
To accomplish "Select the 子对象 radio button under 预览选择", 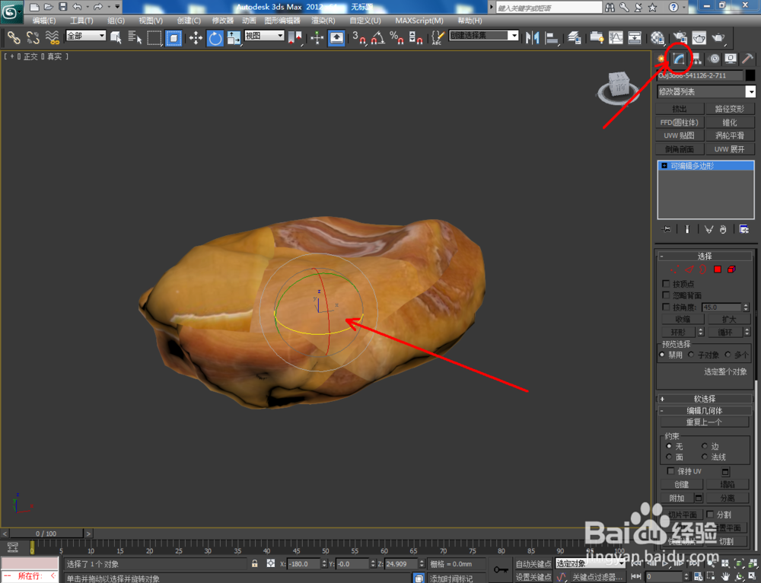I will 692,354.
